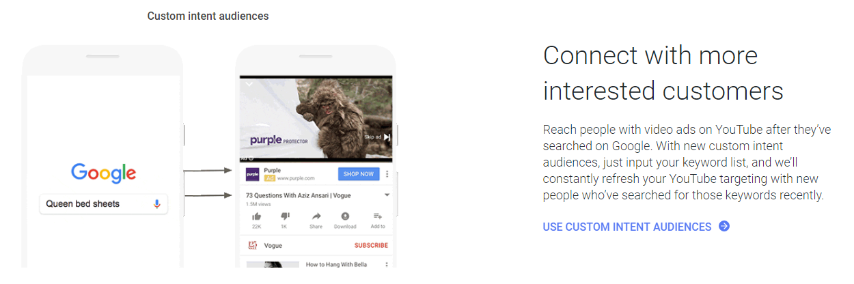Click the thumbs down dislike icon

pyautogui.click(x=286, y=216)
